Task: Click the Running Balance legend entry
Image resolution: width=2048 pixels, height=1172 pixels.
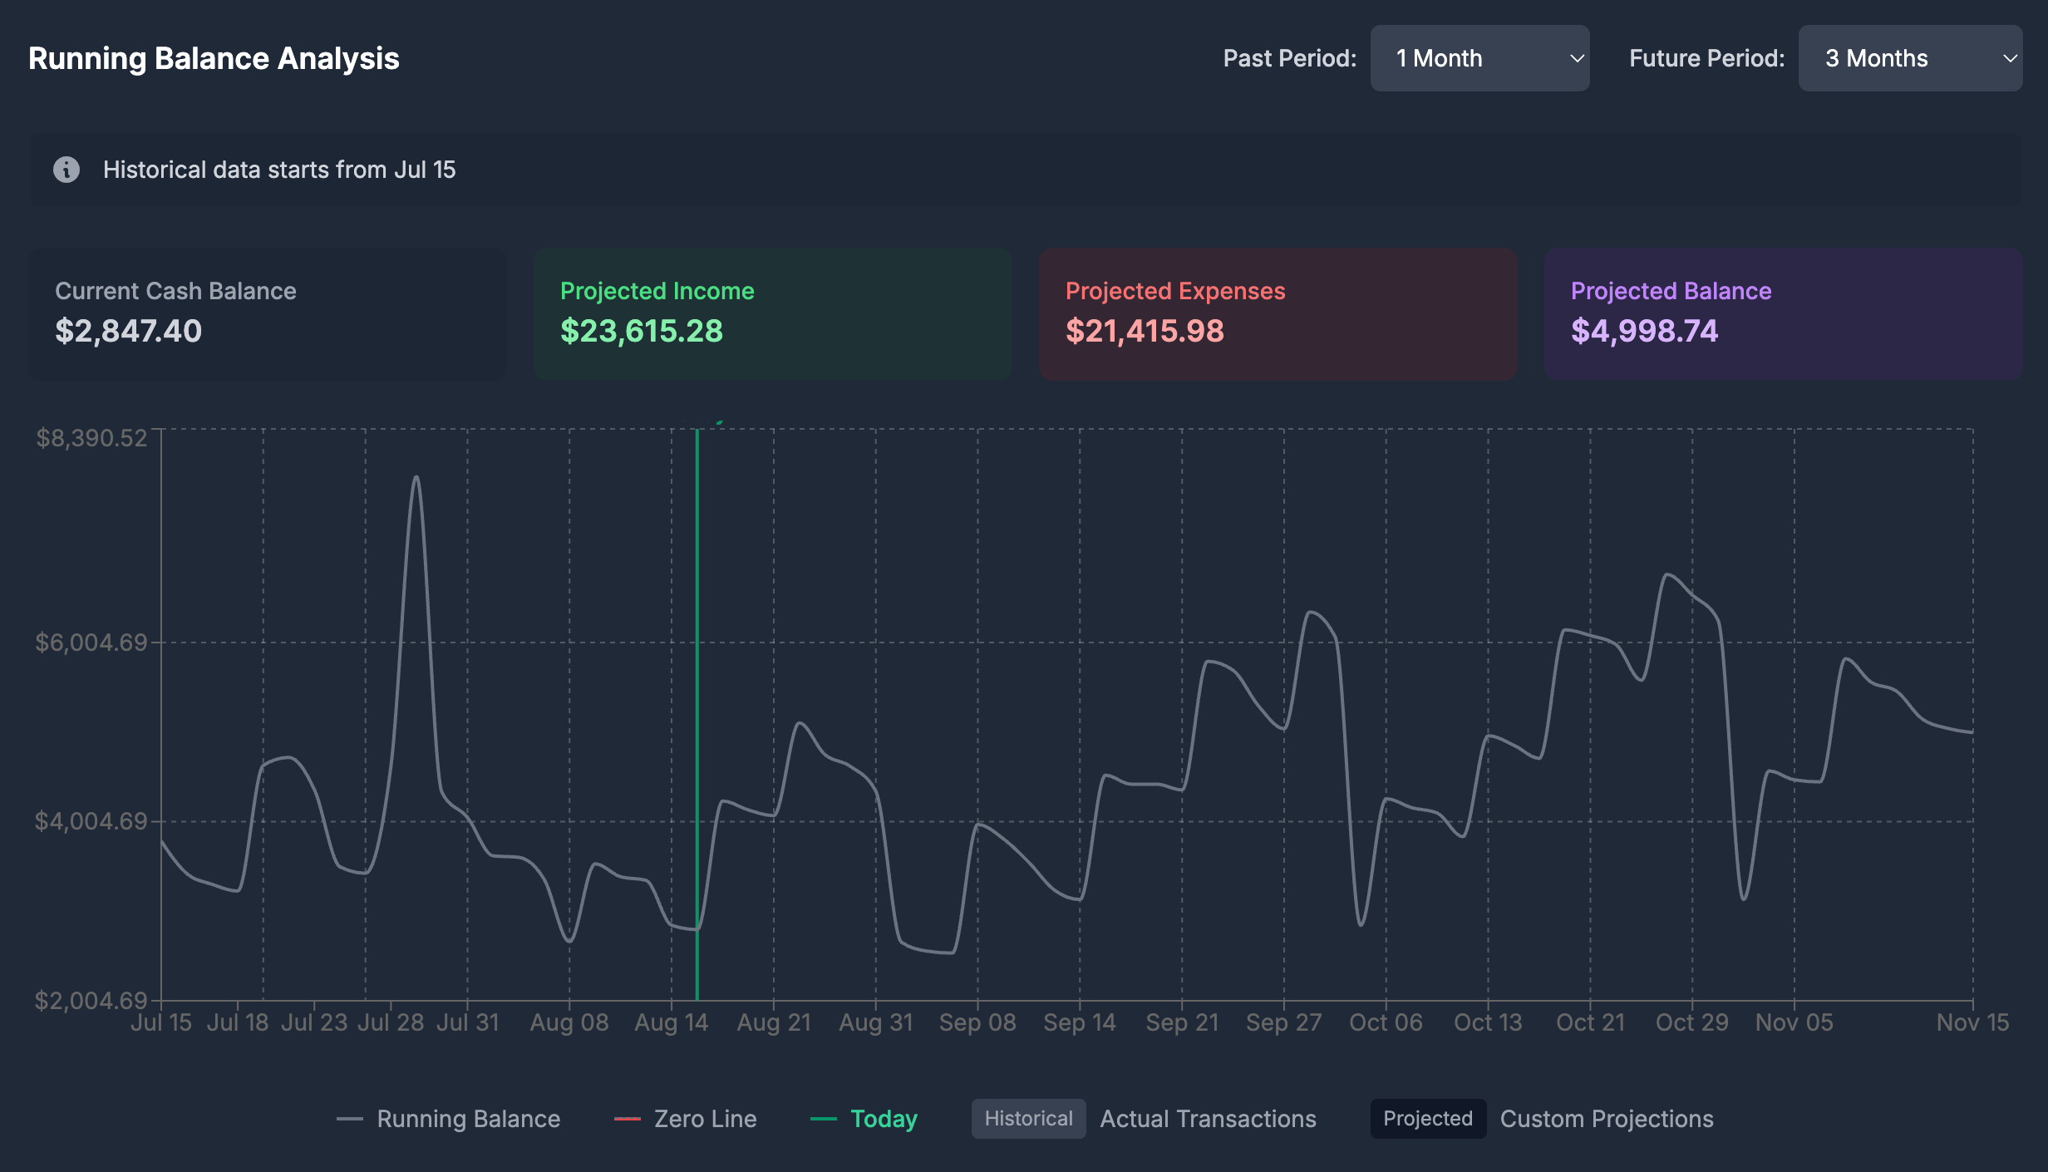Action: tap(449, 1119)
